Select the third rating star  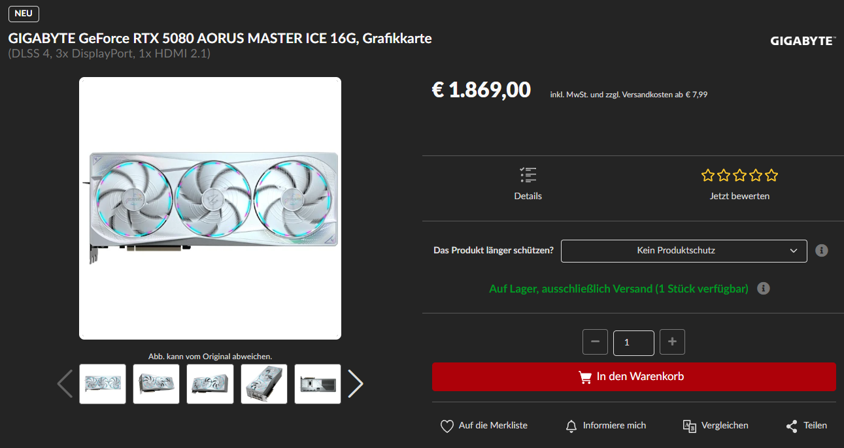pos(740,175)
